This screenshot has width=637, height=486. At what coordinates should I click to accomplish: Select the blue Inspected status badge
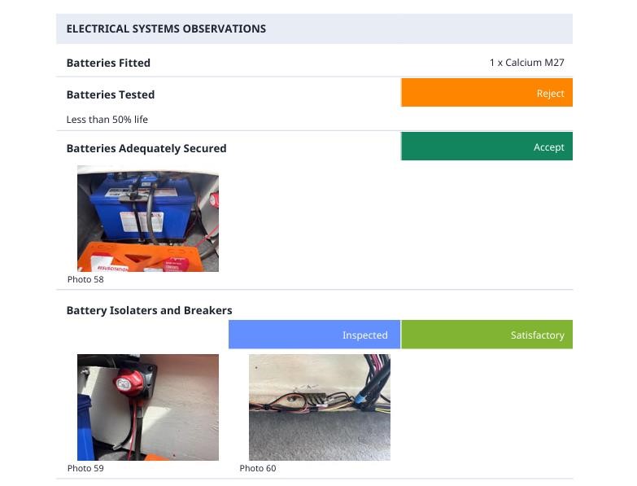[x=314, y=335]
